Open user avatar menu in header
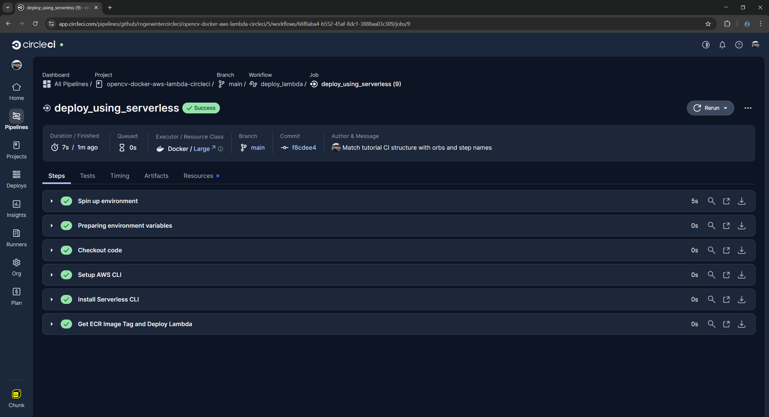The image size is (769, 417). pyautogui.click(x=755, y=45)
